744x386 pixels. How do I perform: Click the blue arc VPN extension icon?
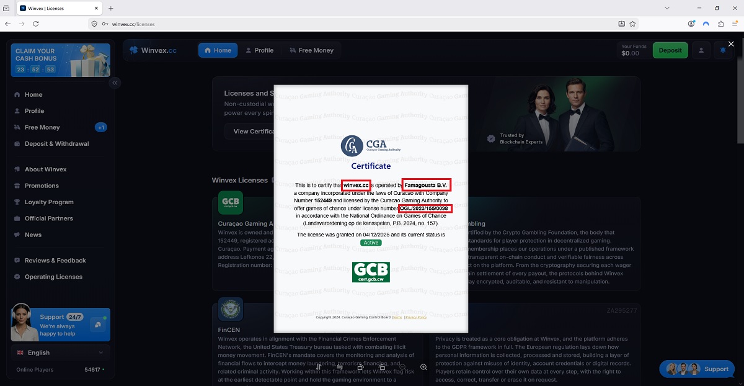point(706,24)
